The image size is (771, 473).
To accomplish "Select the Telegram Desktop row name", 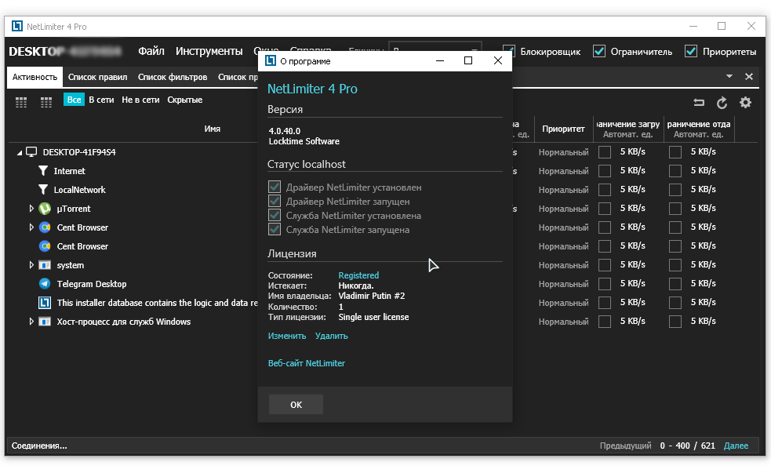I will click(92, 284).
